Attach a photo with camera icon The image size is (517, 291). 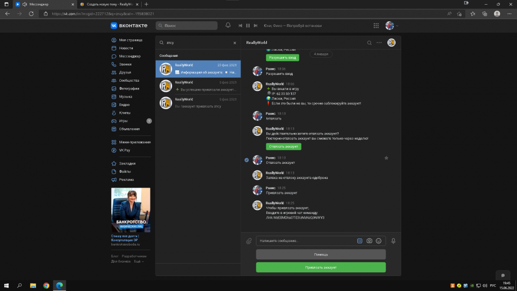[x=369, y=241]
